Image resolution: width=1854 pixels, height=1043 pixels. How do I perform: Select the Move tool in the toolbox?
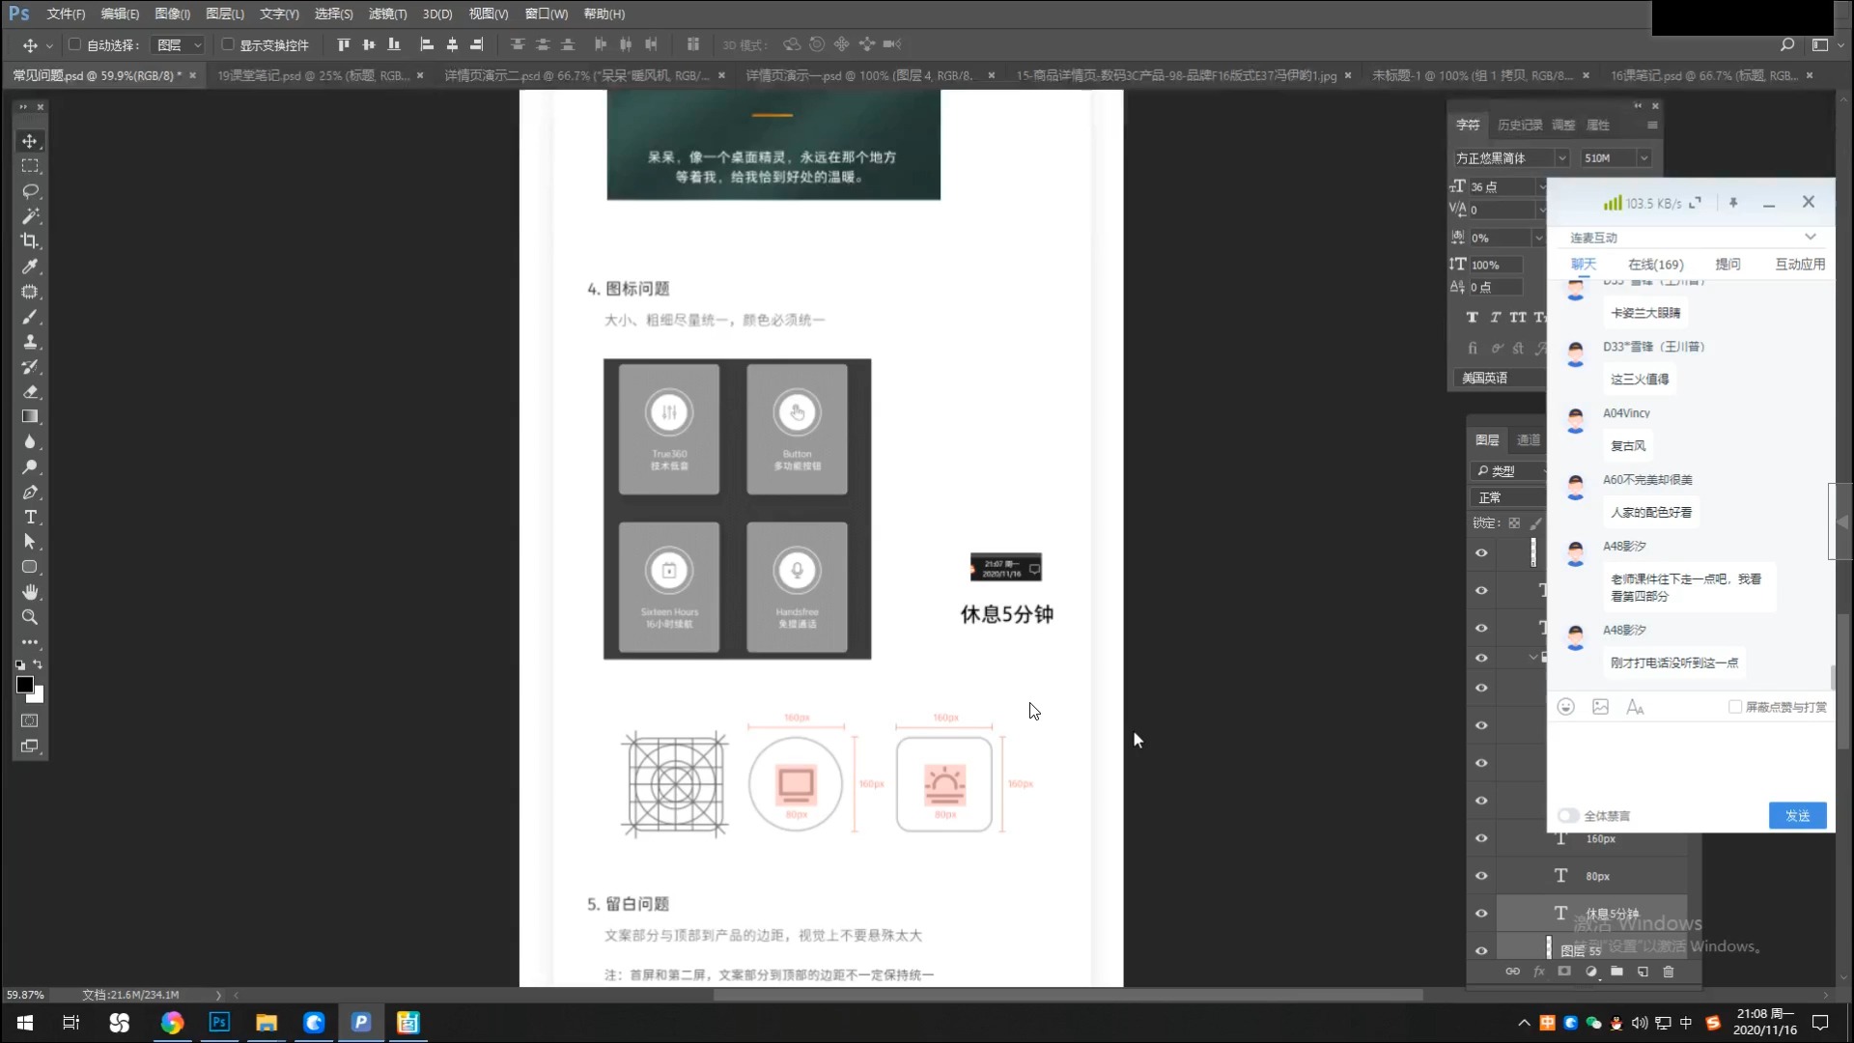pyautogui.click(x=30, y=141)
